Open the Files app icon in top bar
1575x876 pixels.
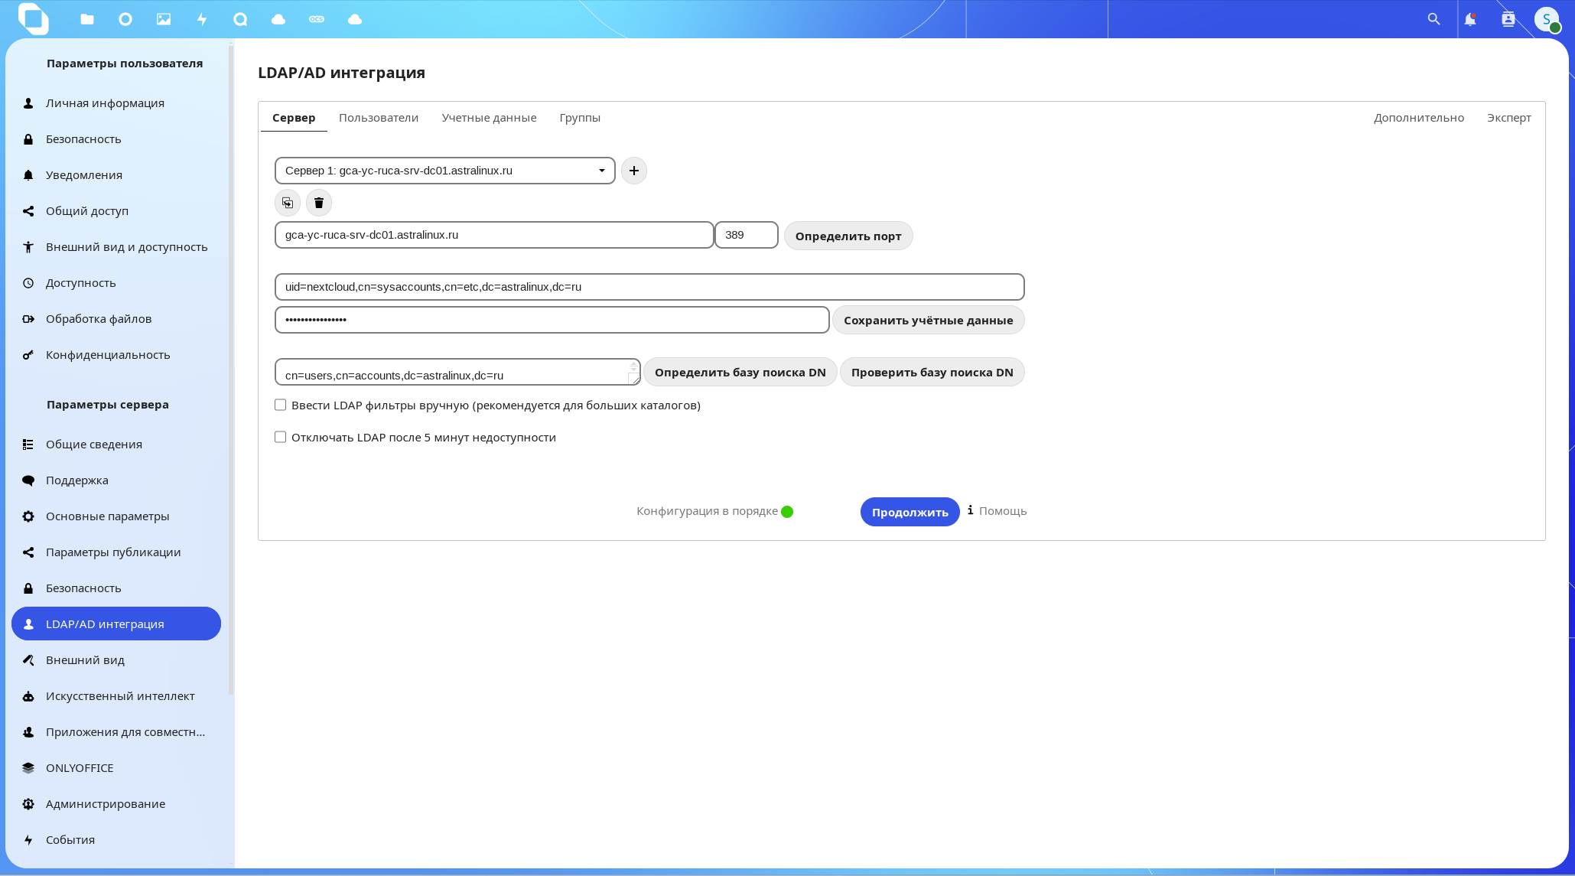point(87,19)
